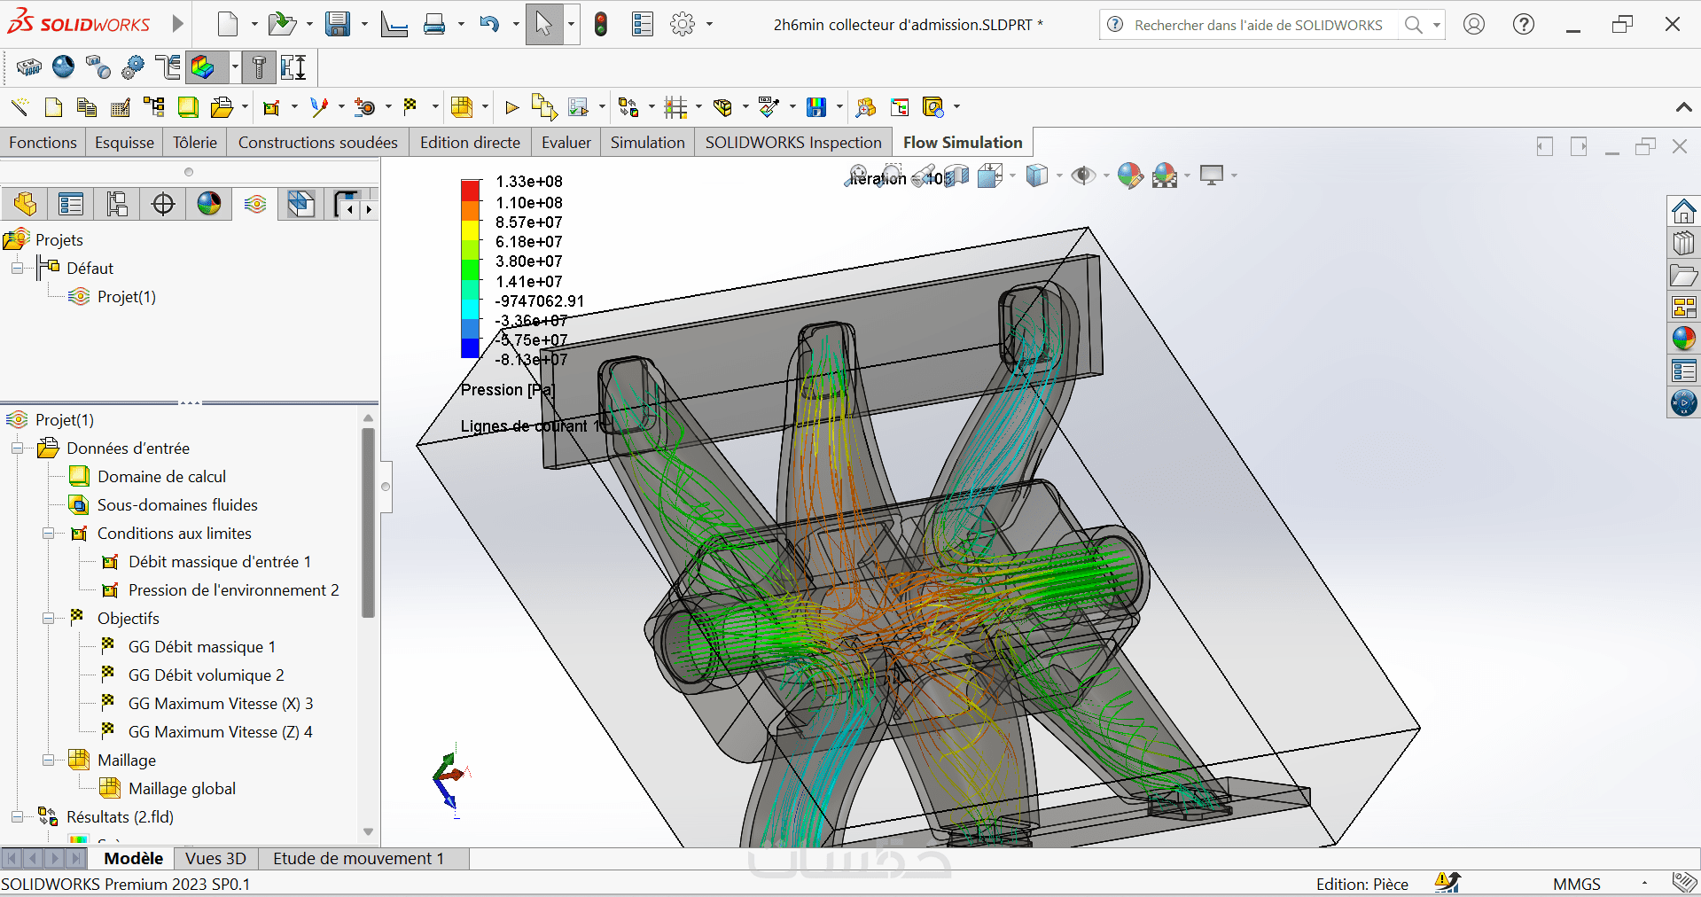Select the Domaine de calcul item
The width and height of the screenshot is (1701, 897).
pyautogui.click(x=161, y=477)
